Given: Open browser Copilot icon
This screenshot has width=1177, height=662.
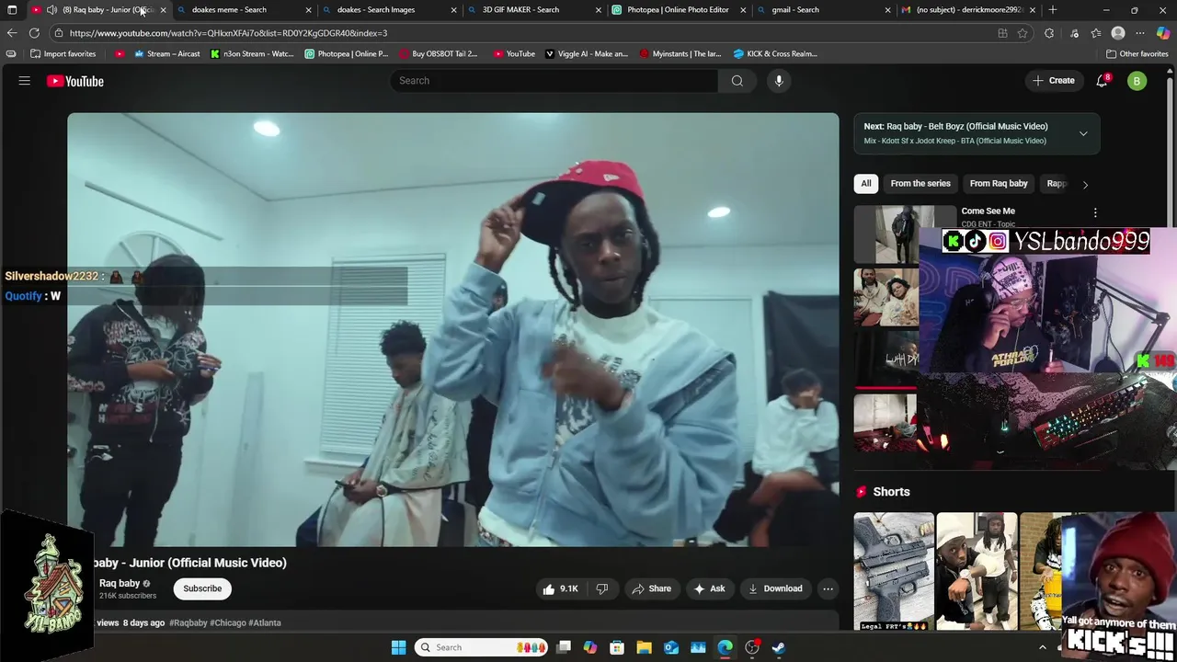Looking at the screenshot, I should pos(1163,33).
